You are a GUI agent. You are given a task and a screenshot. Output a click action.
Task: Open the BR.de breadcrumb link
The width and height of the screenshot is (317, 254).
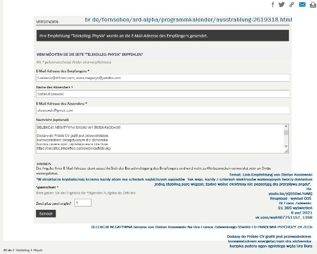tap(8, 250)
